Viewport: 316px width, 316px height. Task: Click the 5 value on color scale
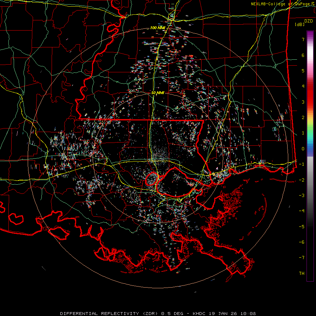pyautogui.click(x=303, y=71)
